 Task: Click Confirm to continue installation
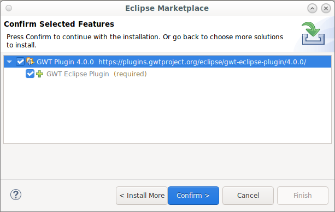[193, 196]
